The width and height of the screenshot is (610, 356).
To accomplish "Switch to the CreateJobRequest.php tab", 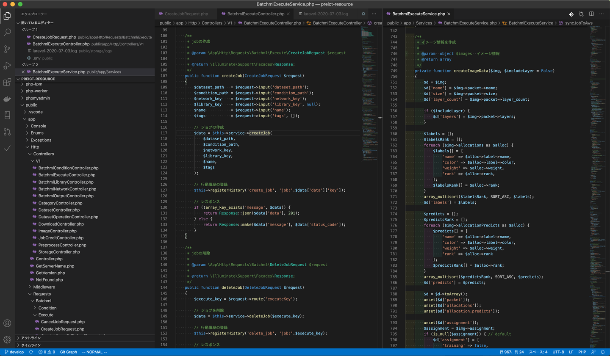I will [x=186, y=14].
